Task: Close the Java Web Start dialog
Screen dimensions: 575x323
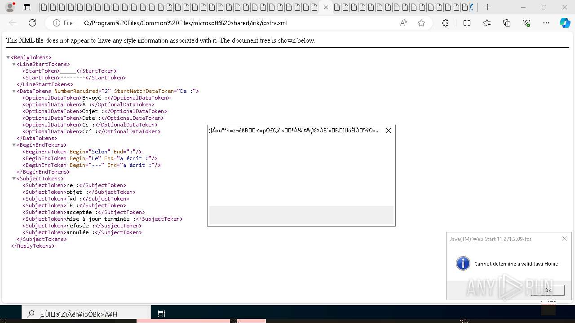Action: pyautogui.click(x=565, y=239)
